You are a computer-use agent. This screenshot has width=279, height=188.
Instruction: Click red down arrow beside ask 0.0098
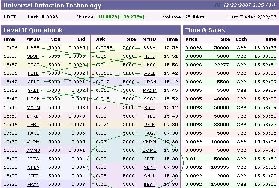coord(93,48)
